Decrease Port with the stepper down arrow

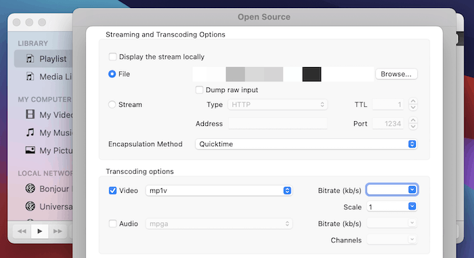413,127
